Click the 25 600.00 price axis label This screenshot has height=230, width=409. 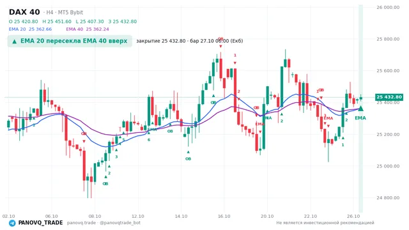coord(388,71)
